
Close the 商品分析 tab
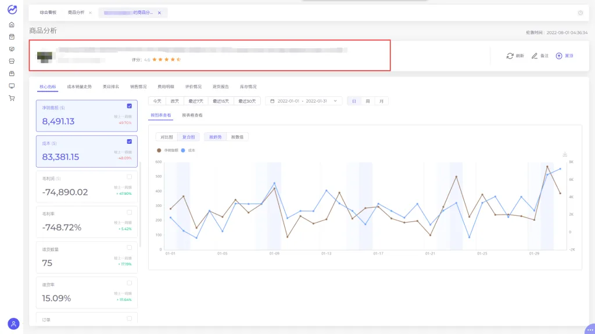tap(90, 13)
